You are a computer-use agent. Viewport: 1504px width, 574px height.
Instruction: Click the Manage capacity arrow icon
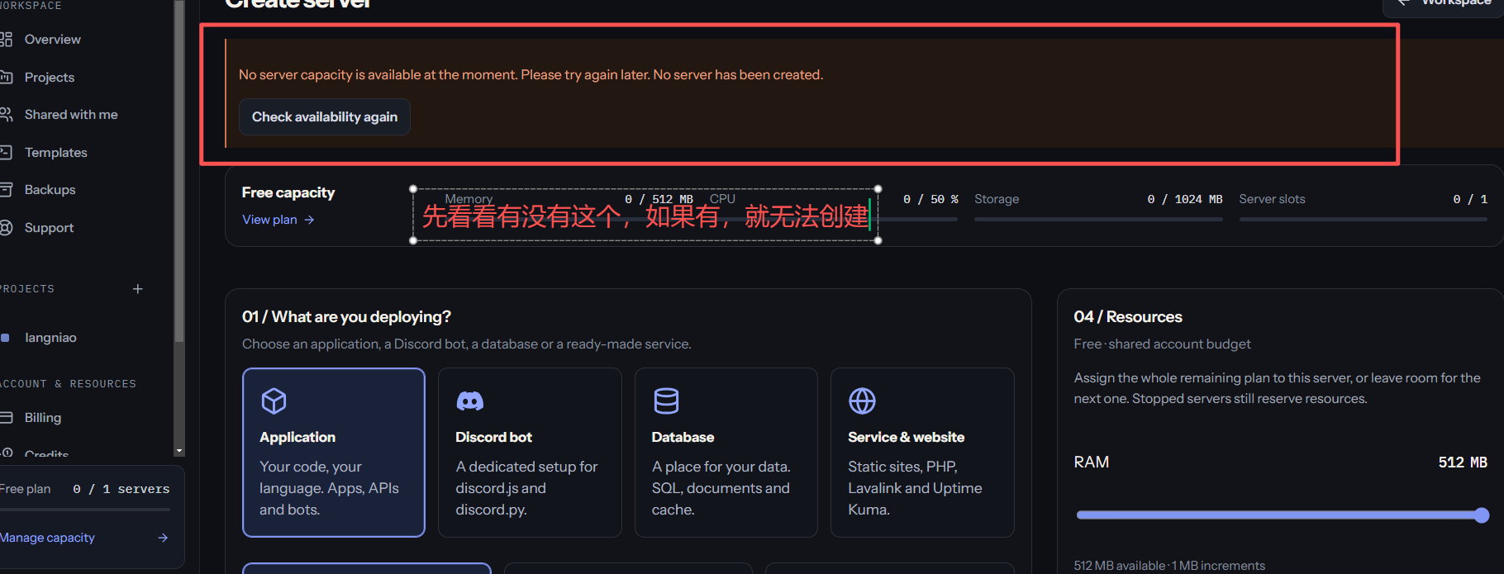pos(163,538)
